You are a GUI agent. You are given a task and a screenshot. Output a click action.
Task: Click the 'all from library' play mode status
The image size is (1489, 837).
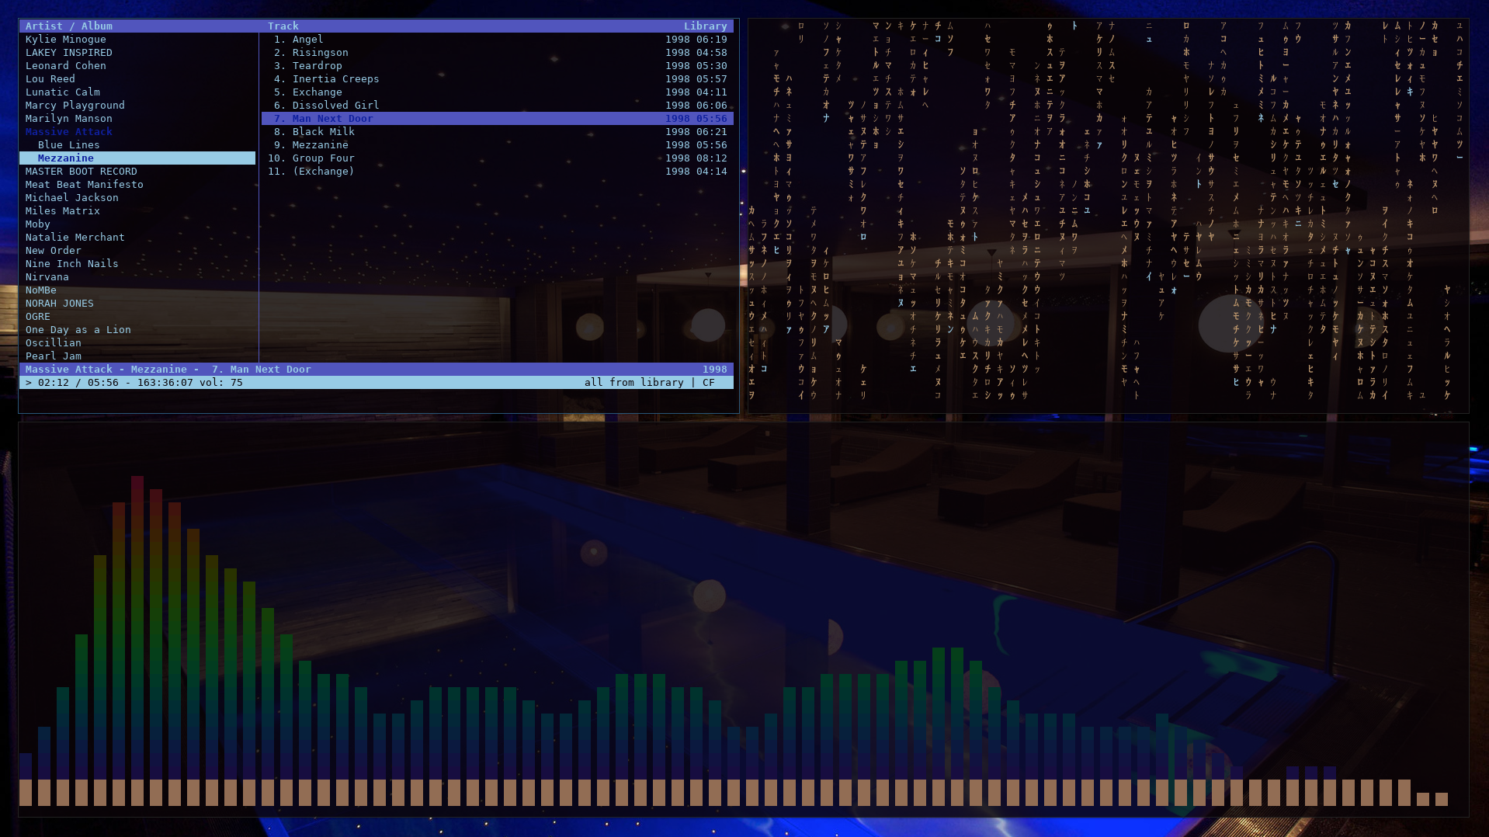633,383
